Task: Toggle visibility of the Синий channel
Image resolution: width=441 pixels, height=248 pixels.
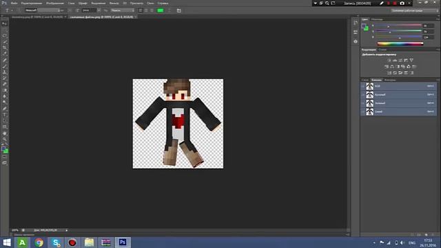Action: pyautogui.click(x=363, y=112)
